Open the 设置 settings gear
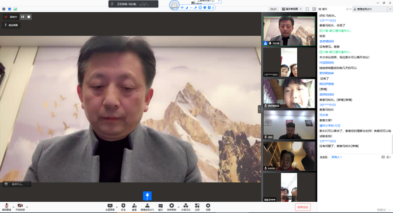The height and width of the screenshot is (213, 393). 208,206
